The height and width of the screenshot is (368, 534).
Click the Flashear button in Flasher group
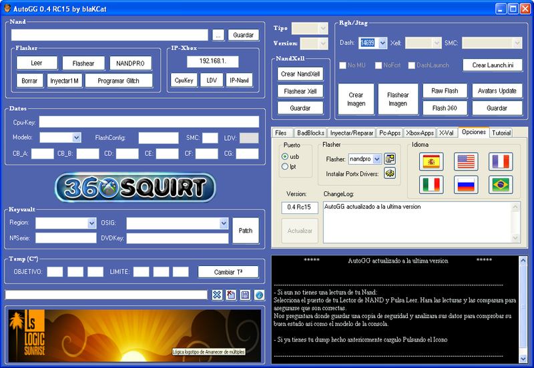(x=83, y=63)
